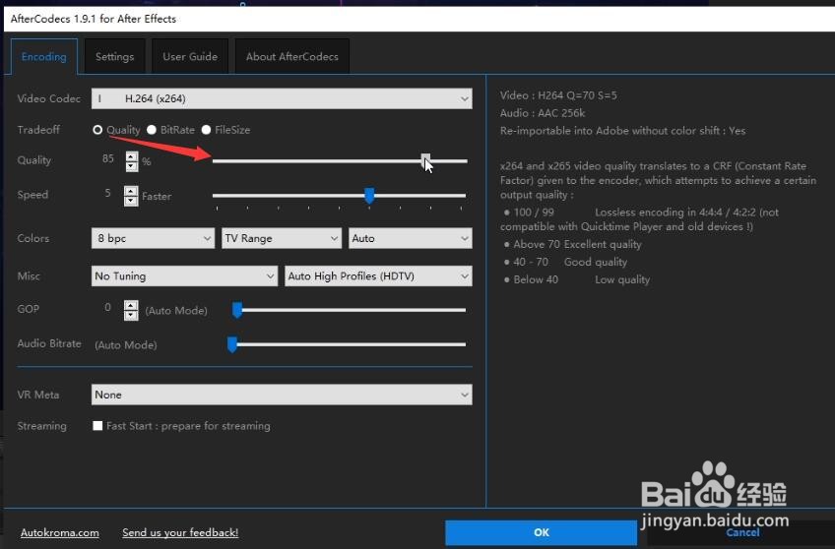
Task: Click the Audio Bitrate slider handle
Action: (x=232, y=344)
